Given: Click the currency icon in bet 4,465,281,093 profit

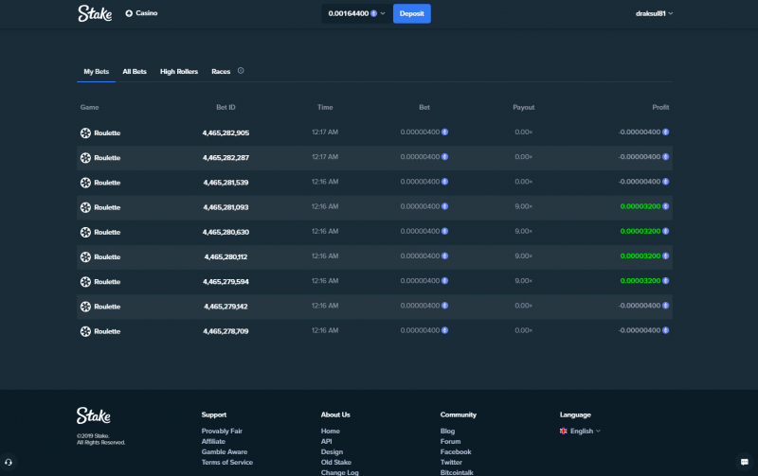Looking at the screenshot, I should click(x=666, y=206).
